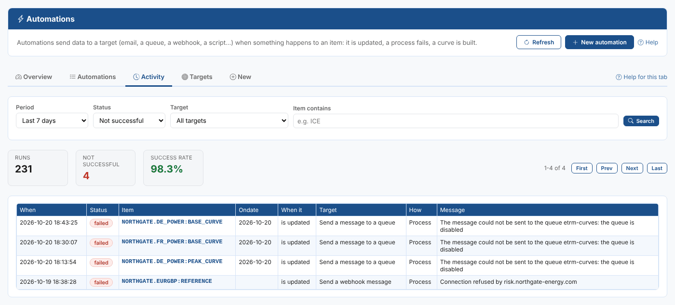Open NORTHGATE.FR_POWER:BASE_CURVE item
675x305 pixels.
172,242
